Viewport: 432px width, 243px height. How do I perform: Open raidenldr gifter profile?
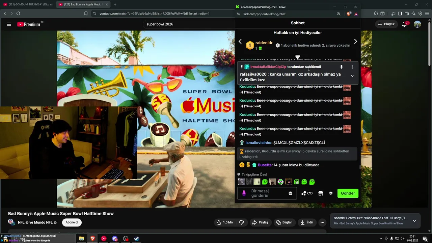point(264,43)
